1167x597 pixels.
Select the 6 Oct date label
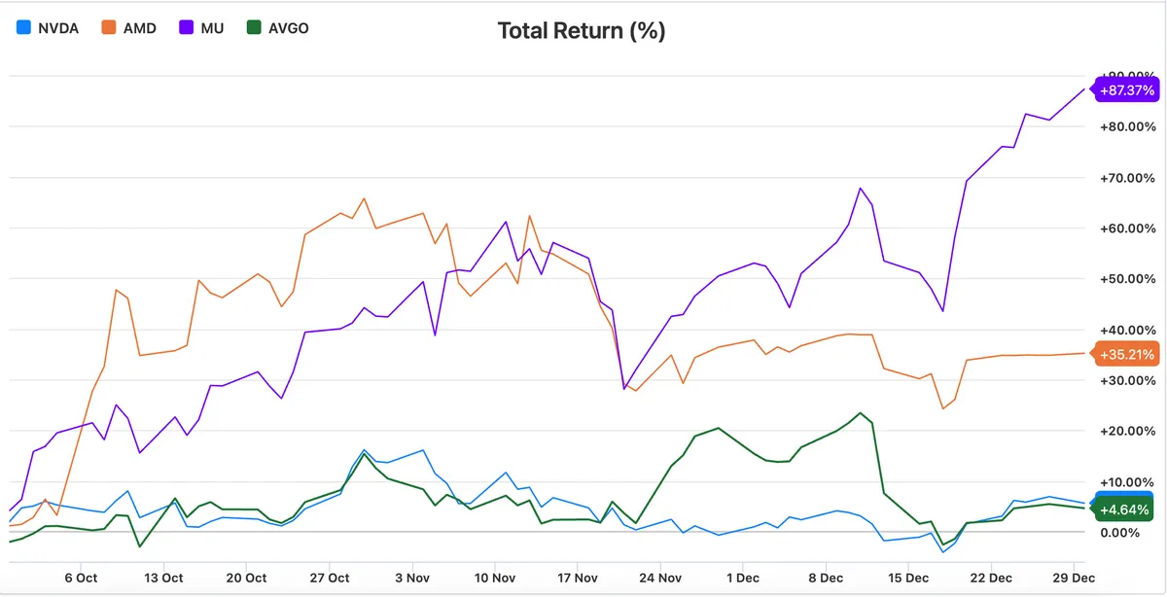[x=81, y=578]
